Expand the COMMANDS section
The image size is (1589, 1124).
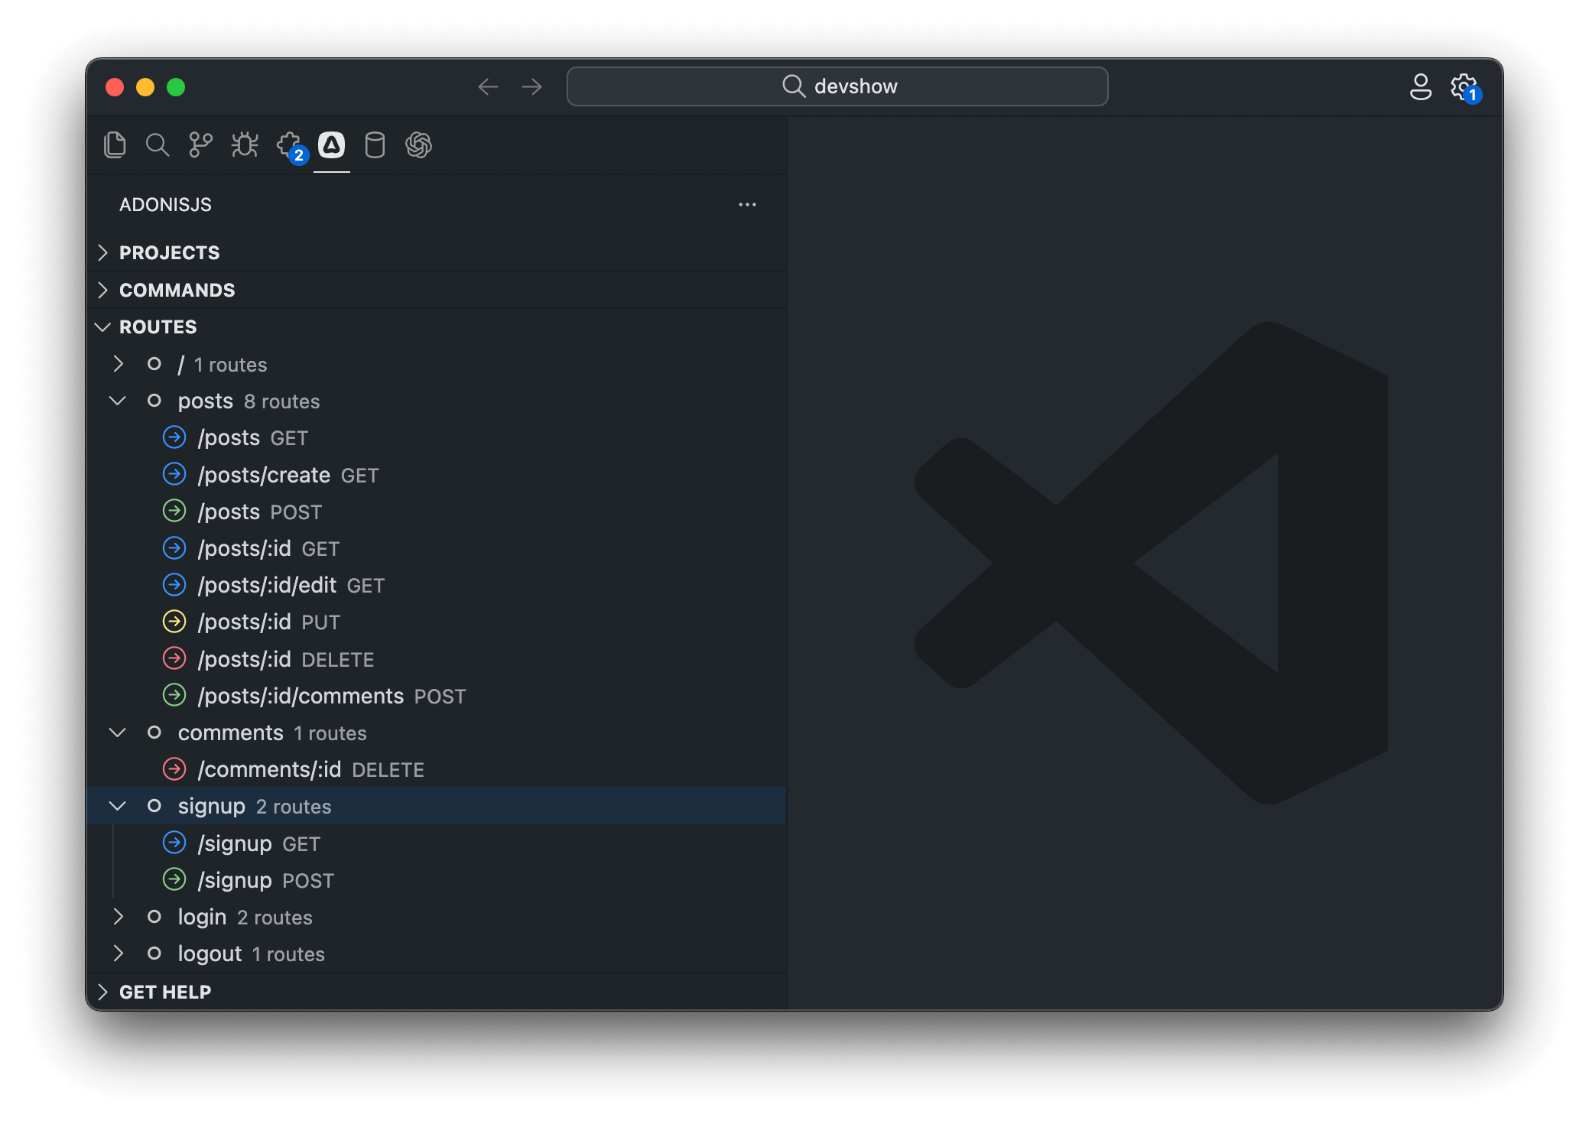click(177, 290)
